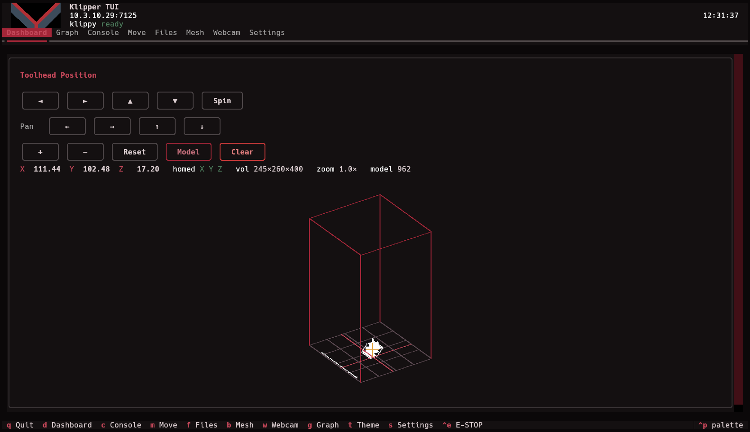Open the Files tab
750x432 pixels.
pos(166,32)
